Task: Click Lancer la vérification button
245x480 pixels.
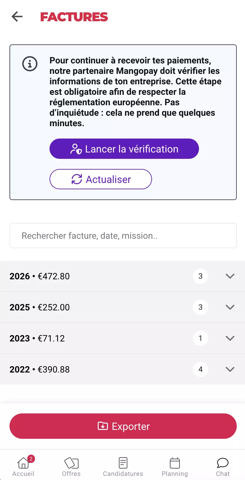Action: click(x=124, y=149)
